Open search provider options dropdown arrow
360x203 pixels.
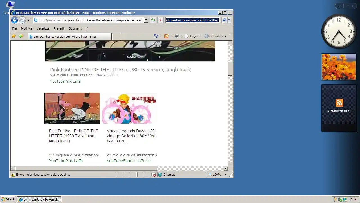pos(229,20)
